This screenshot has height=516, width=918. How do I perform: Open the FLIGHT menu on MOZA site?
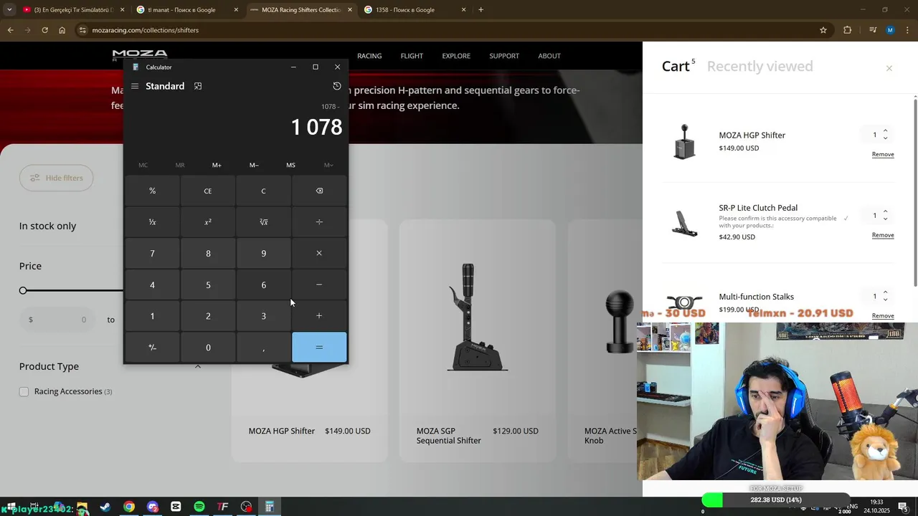click(x=412, y=56)
